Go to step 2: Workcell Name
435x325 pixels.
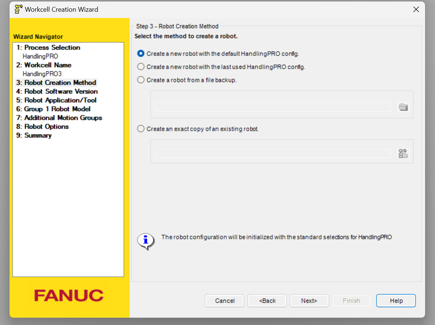coord(44,65)
